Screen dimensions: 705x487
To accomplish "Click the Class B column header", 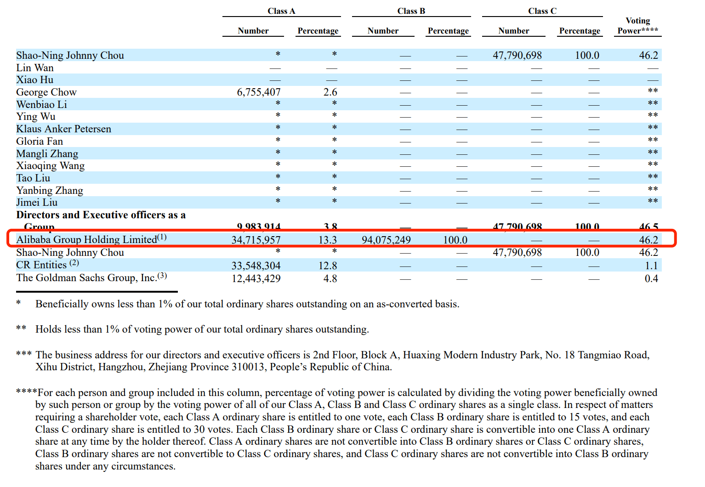I will click(411, 11).
